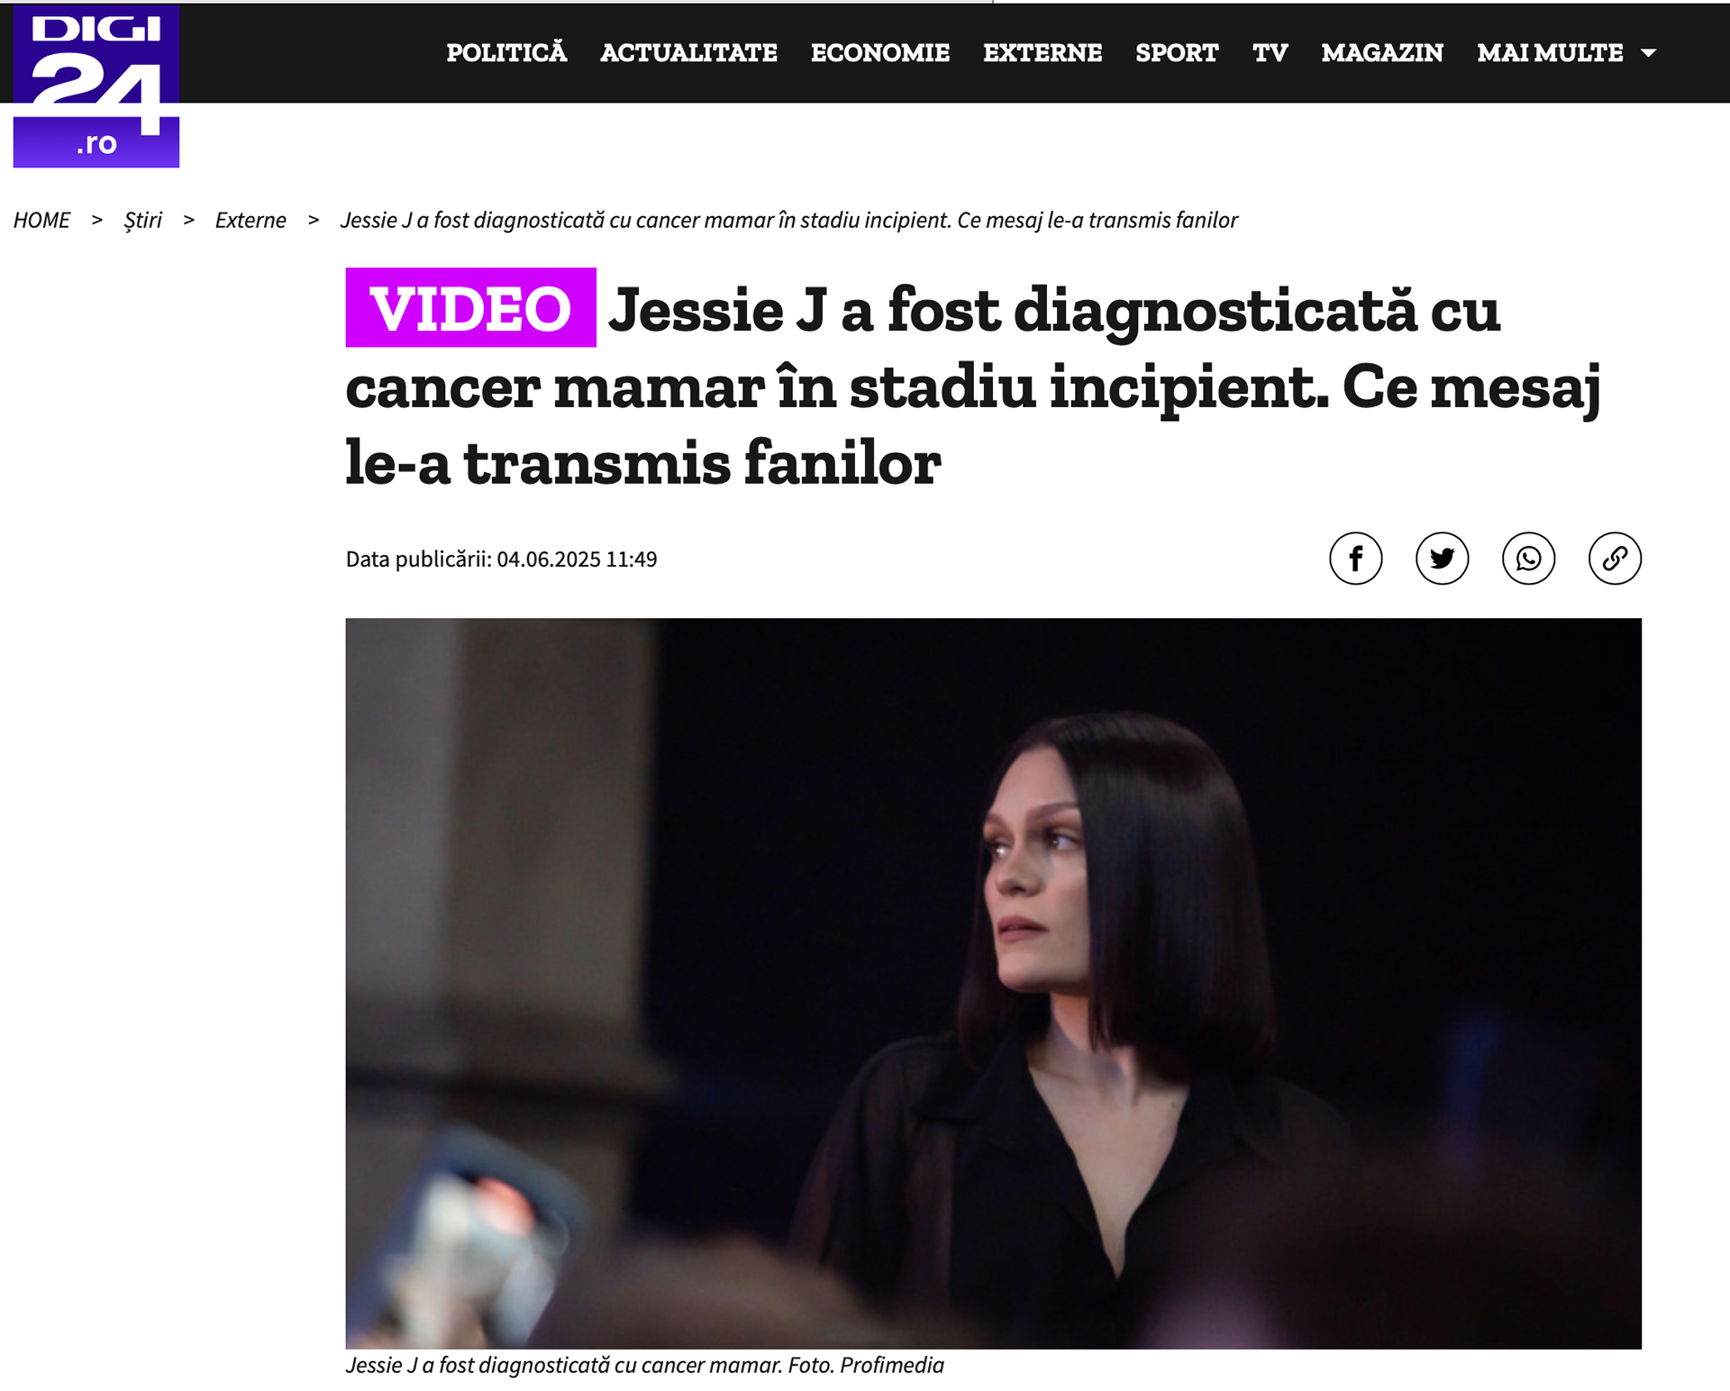Screen dimensions: 1730x1391
Task: Share article via WhatsApp icon
Action: pos(1528,559)
